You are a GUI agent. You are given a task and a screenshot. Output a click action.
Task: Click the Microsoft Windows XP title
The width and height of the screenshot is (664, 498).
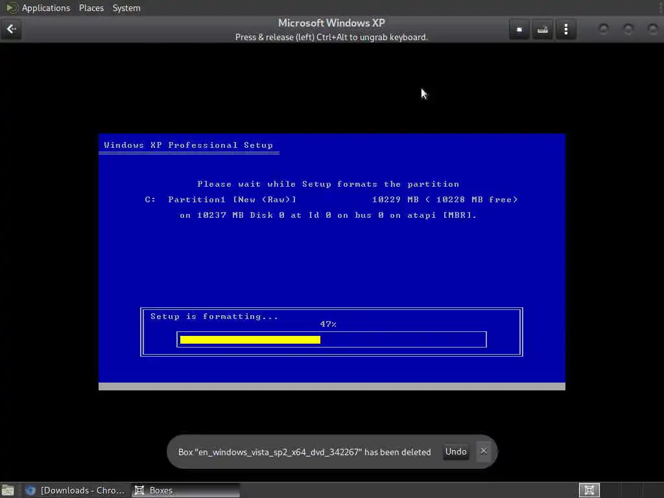tap(331, 23)
